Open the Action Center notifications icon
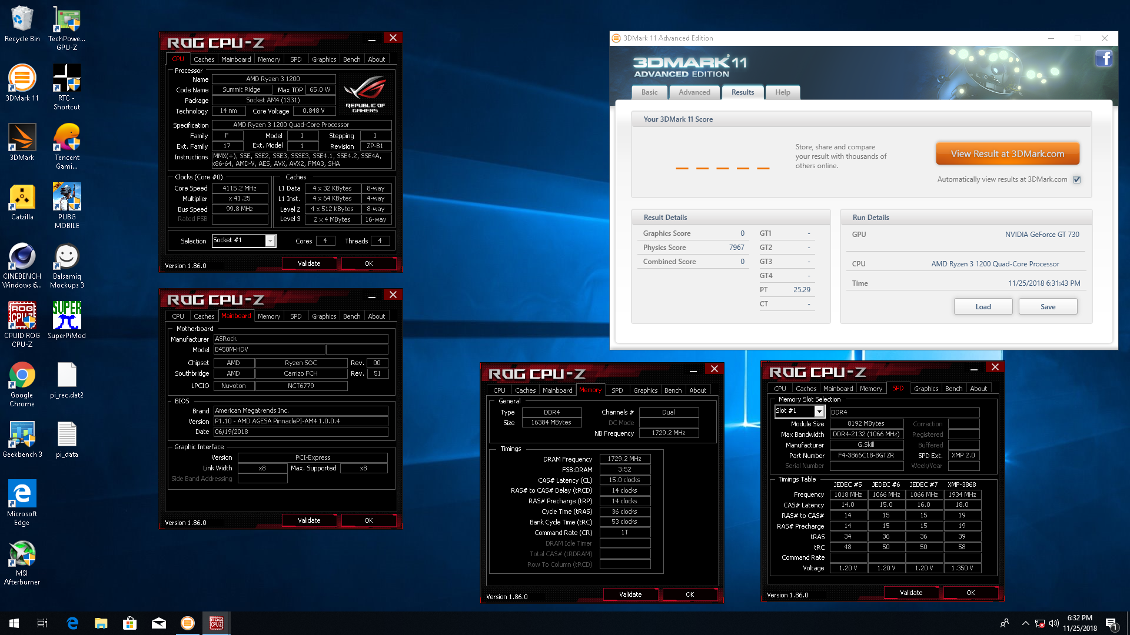 1112,623
